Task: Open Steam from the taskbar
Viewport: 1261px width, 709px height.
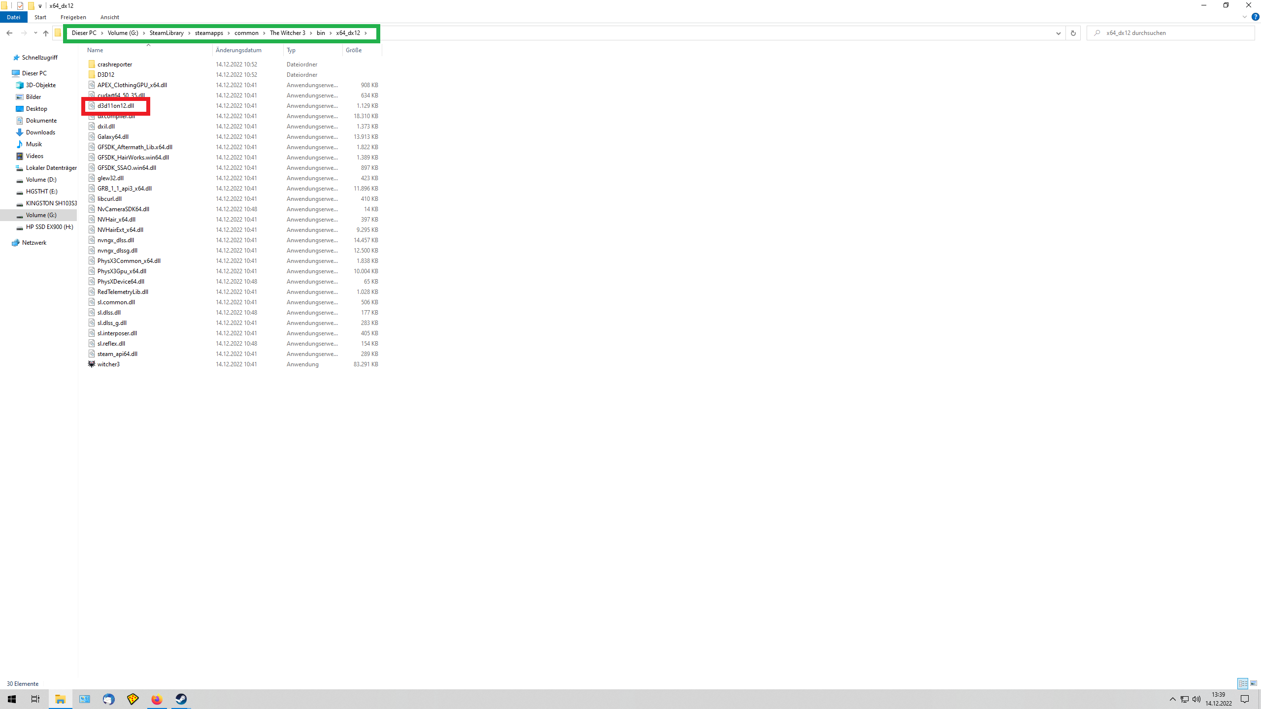Action: [x=181, y=699]
